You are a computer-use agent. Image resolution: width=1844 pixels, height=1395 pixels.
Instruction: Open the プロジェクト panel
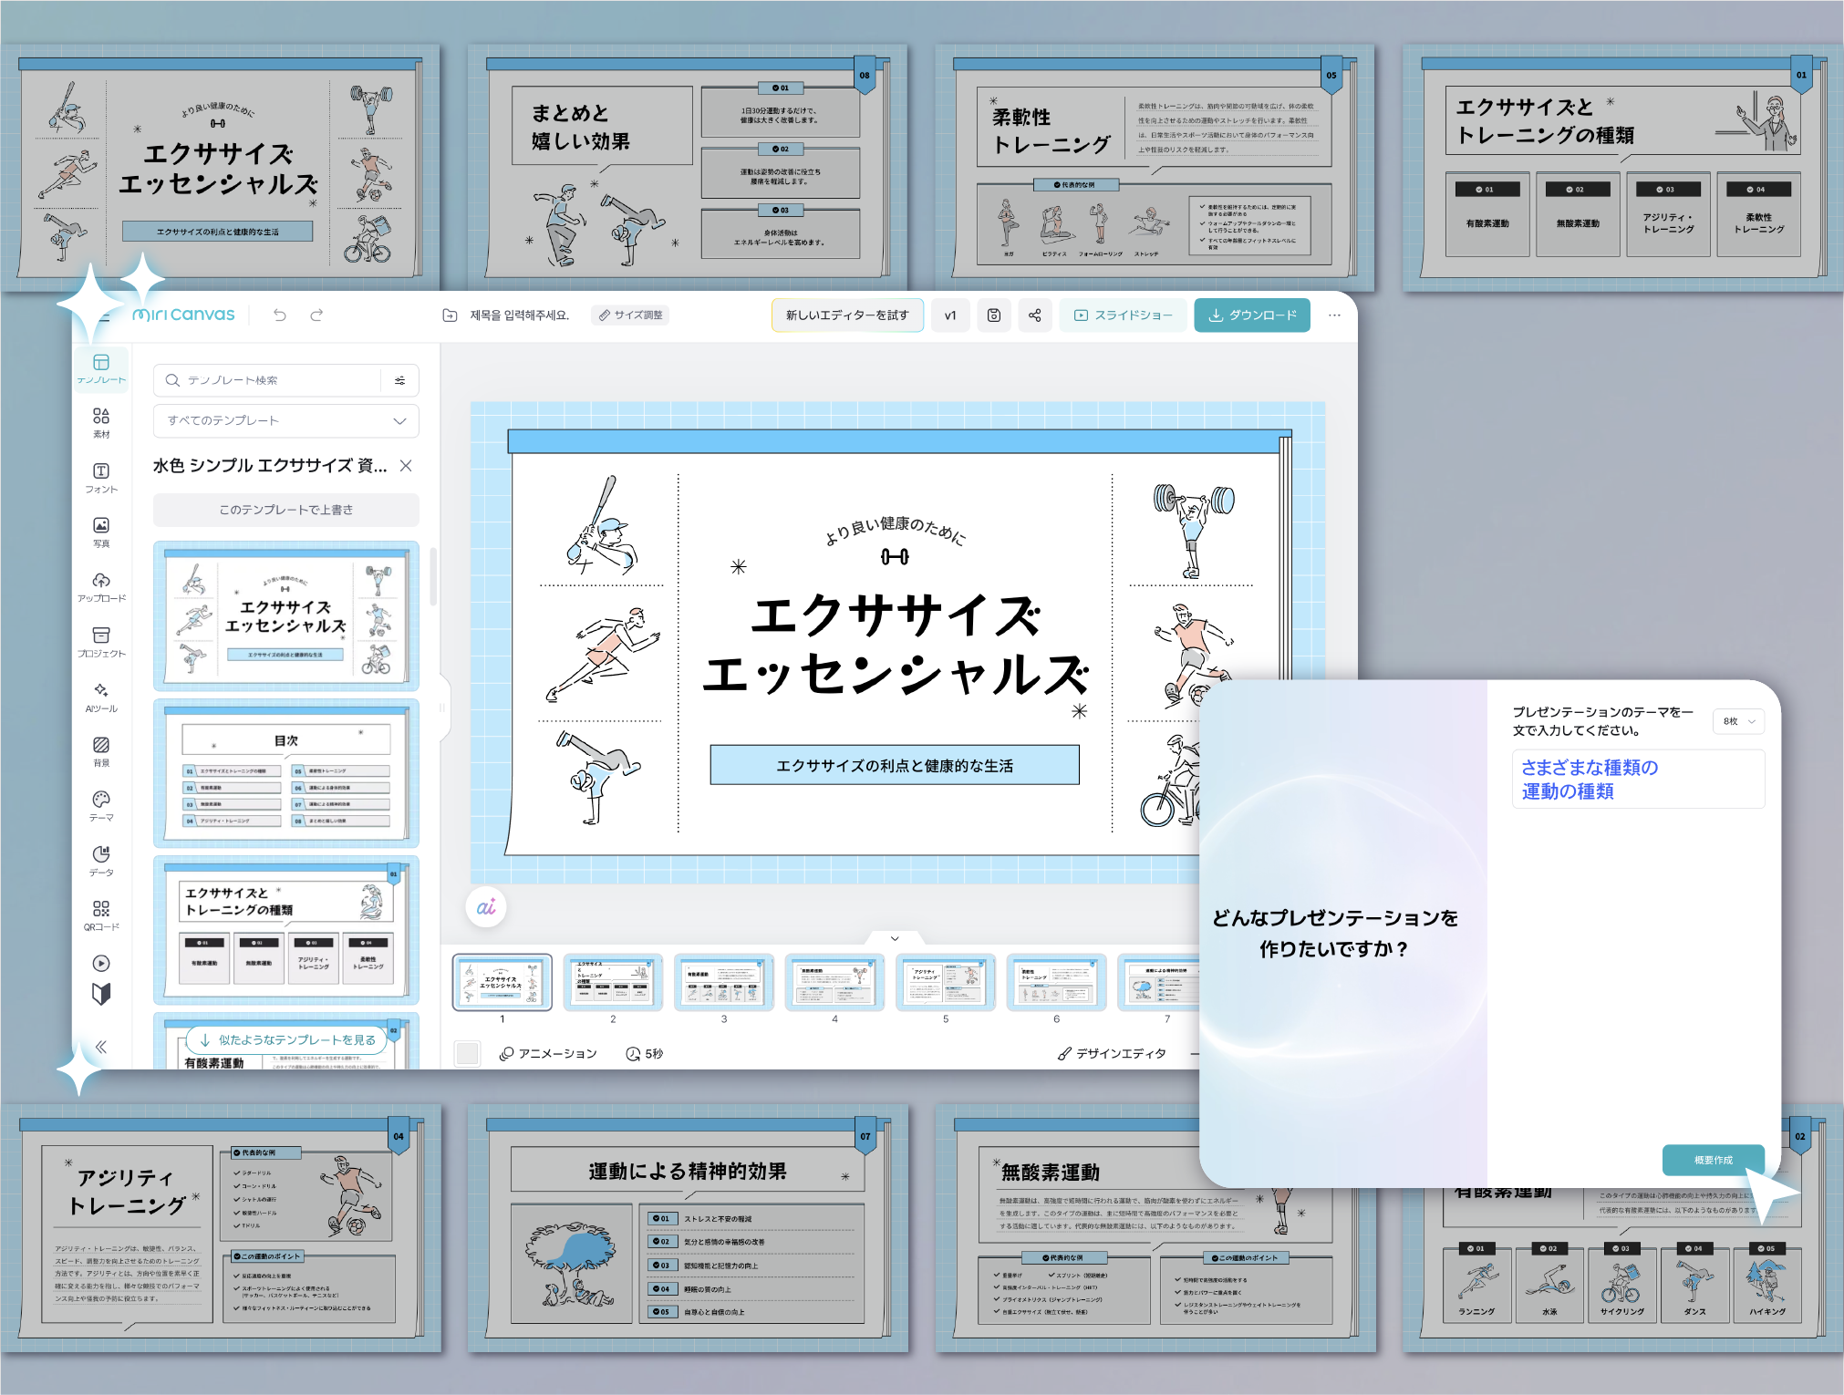(x=101, y=642)
